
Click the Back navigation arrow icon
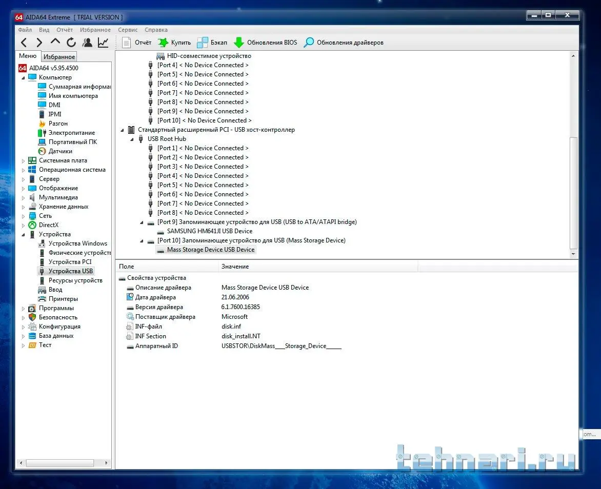click(x=24, y=43)
